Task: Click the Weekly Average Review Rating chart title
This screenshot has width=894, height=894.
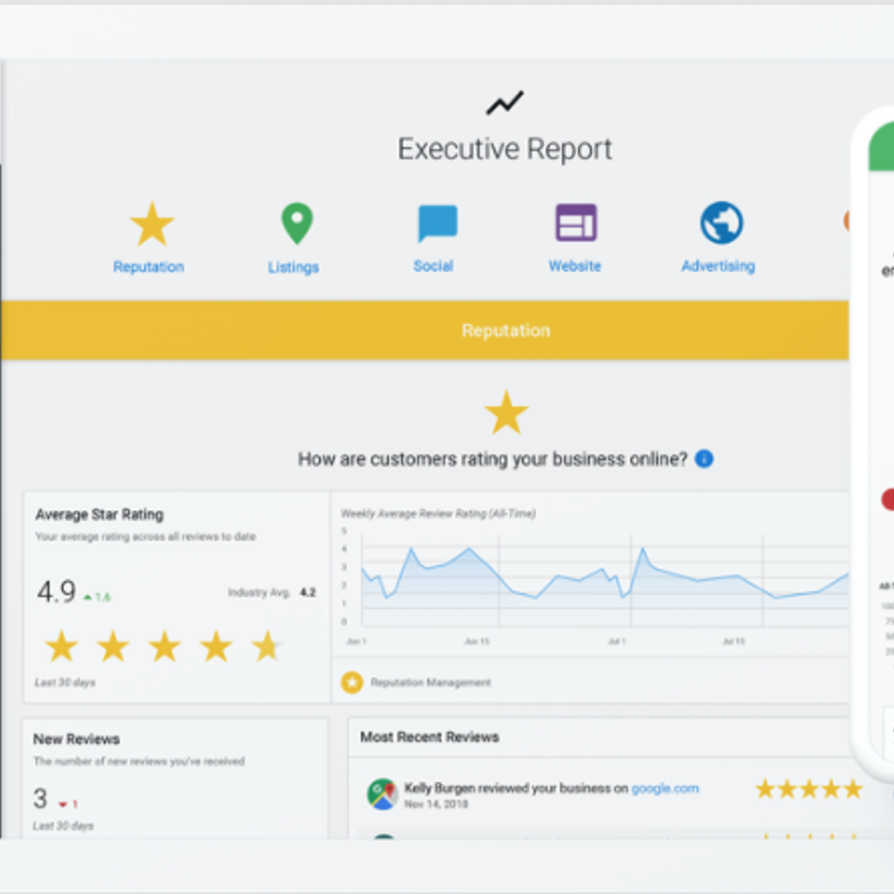Action: click(438, 514)
